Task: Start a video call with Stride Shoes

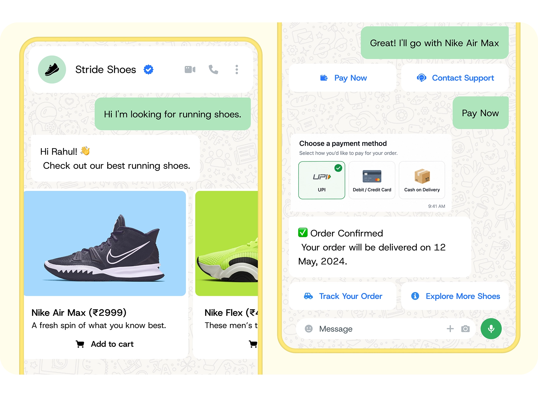Action: (x=190, y=69)
